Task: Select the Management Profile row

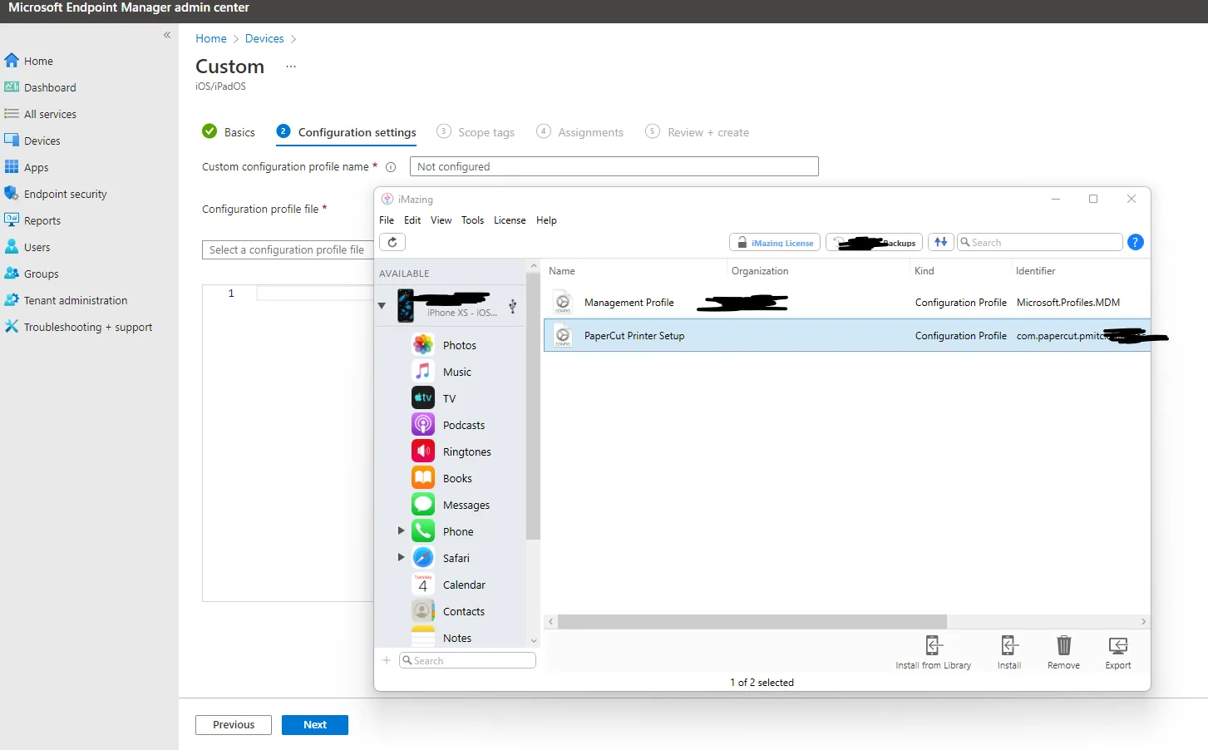Action: point(847,302)
